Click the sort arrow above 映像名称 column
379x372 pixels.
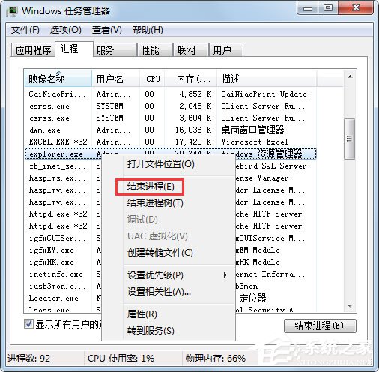[58, 72]
